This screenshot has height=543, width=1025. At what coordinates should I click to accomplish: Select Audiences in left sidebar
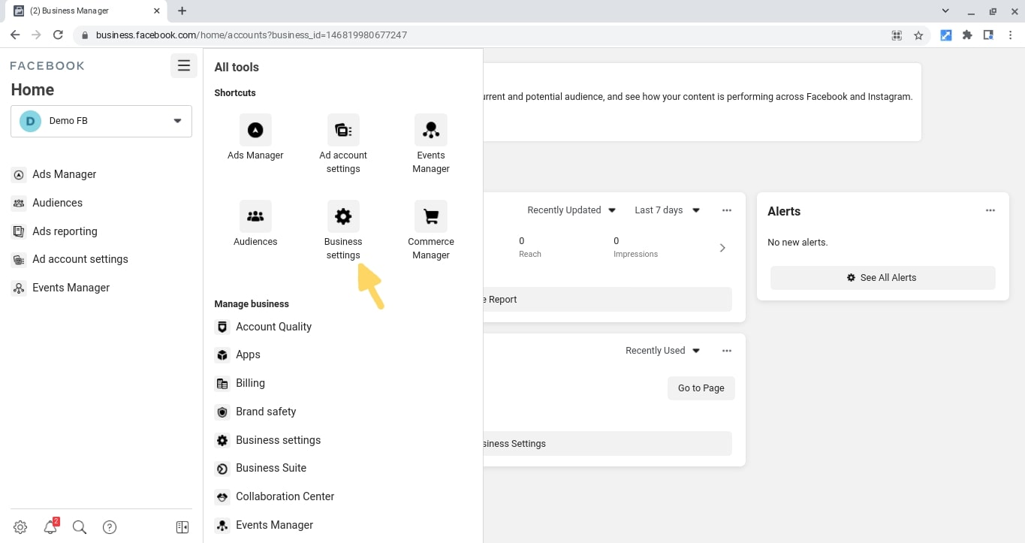coord(47,203)
